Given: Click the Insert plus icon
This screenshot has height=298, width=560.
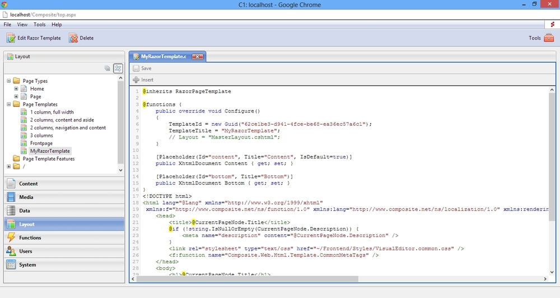Looking at the screenshot, I should coord(136,80).
